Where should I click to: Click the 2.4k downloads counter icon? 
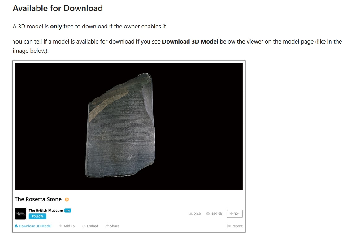pos(191,214)
